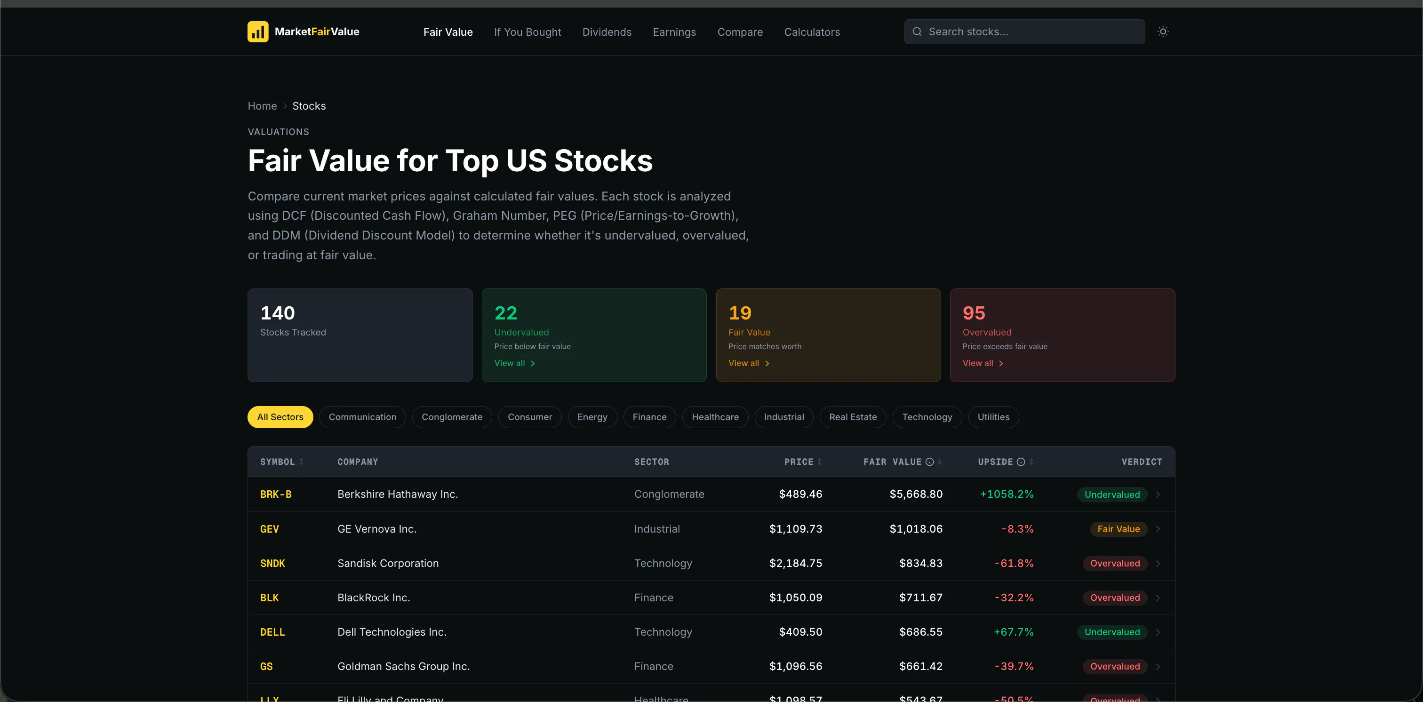View all Undervalued stocks
1423x702 pixels.
click(x=515, y=363)
